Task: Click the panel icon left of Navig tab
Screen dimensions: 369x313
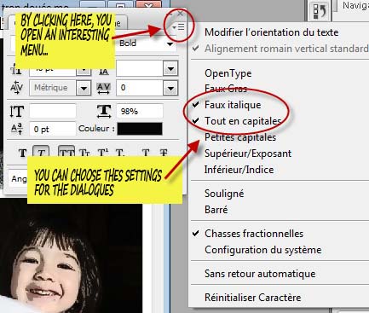Action: (320, 12)
